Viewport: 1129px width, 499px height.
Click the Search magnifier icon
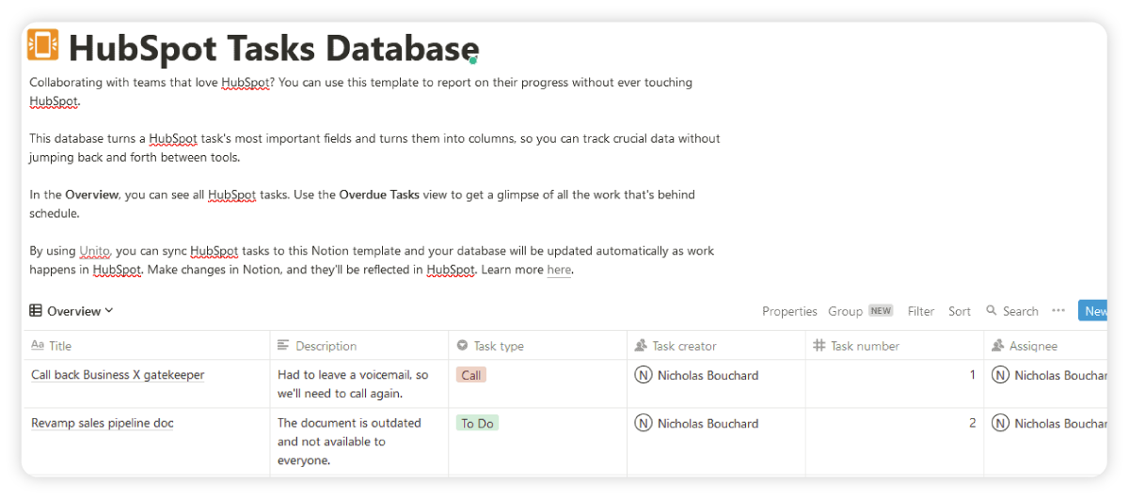pyautogui.click(x=992, y=311)
